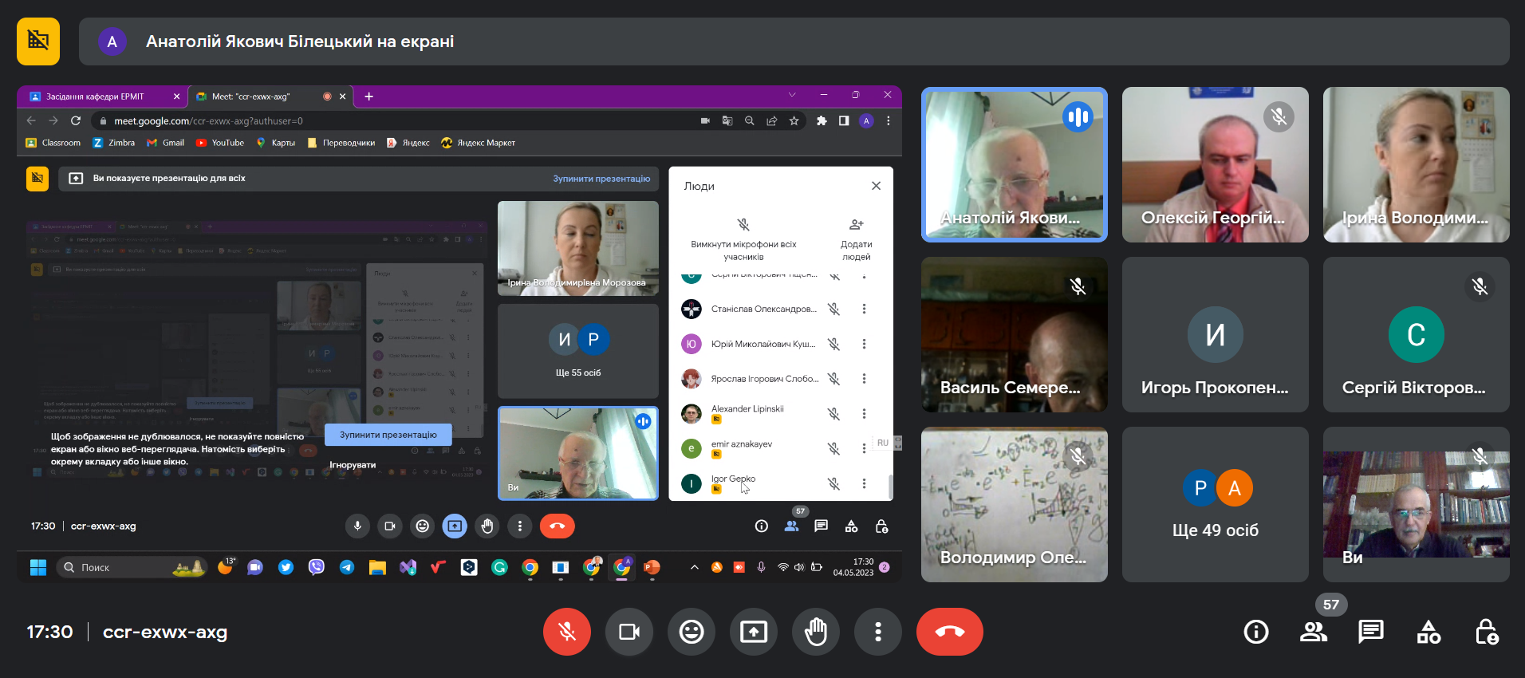Image resolution: width=1525 pixels, height=678 pixels.
Task: Switch to the Засідання кафедри ЕРМІТ tab
Action: point(95,97)
